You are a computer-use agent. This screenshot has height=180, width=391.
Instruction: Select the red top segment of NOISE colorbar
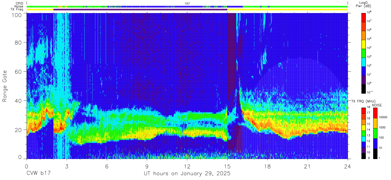pyautogui.click(x=375, y=113)
